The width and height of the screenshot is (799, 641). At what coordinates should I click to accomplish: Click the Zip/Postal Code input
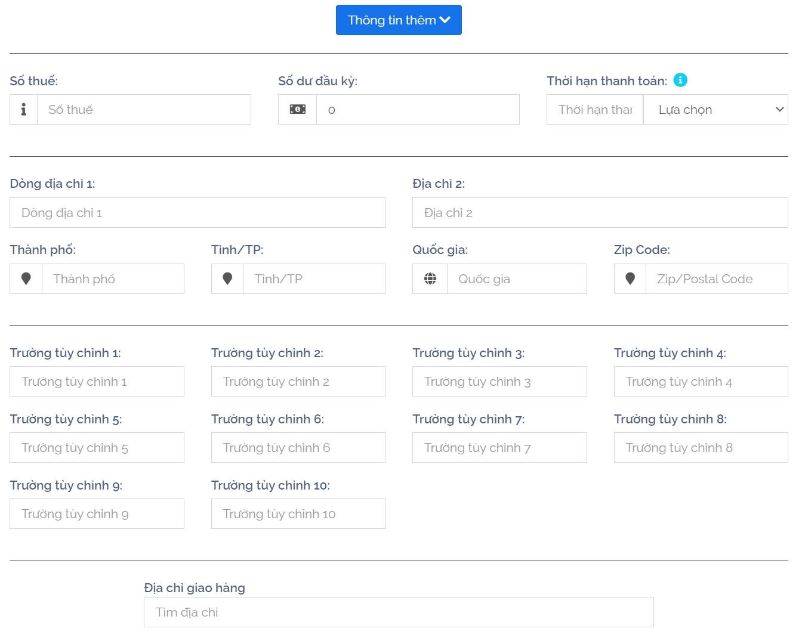pos(717,279)
